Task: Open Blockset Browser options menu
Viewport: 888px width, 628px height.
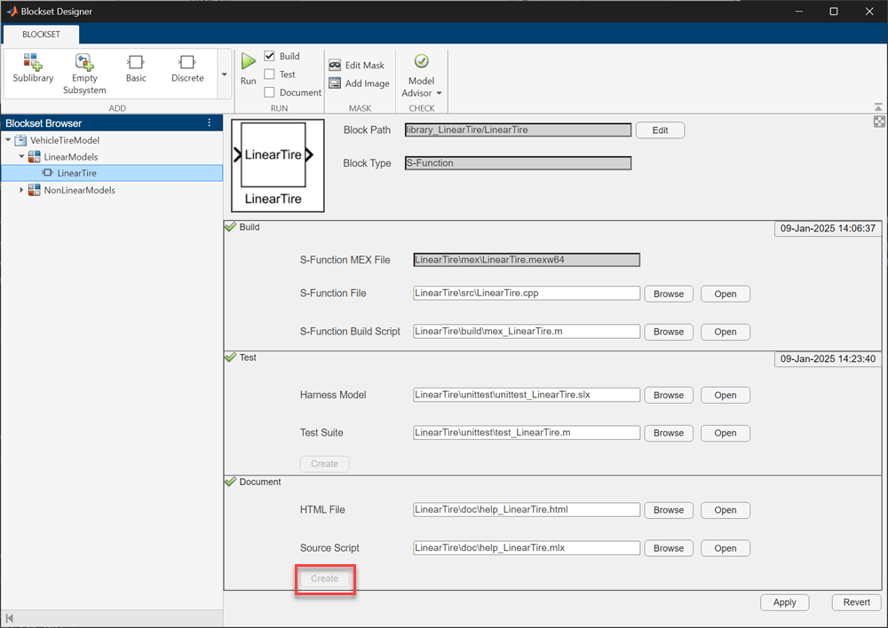Action: [210, 123]
